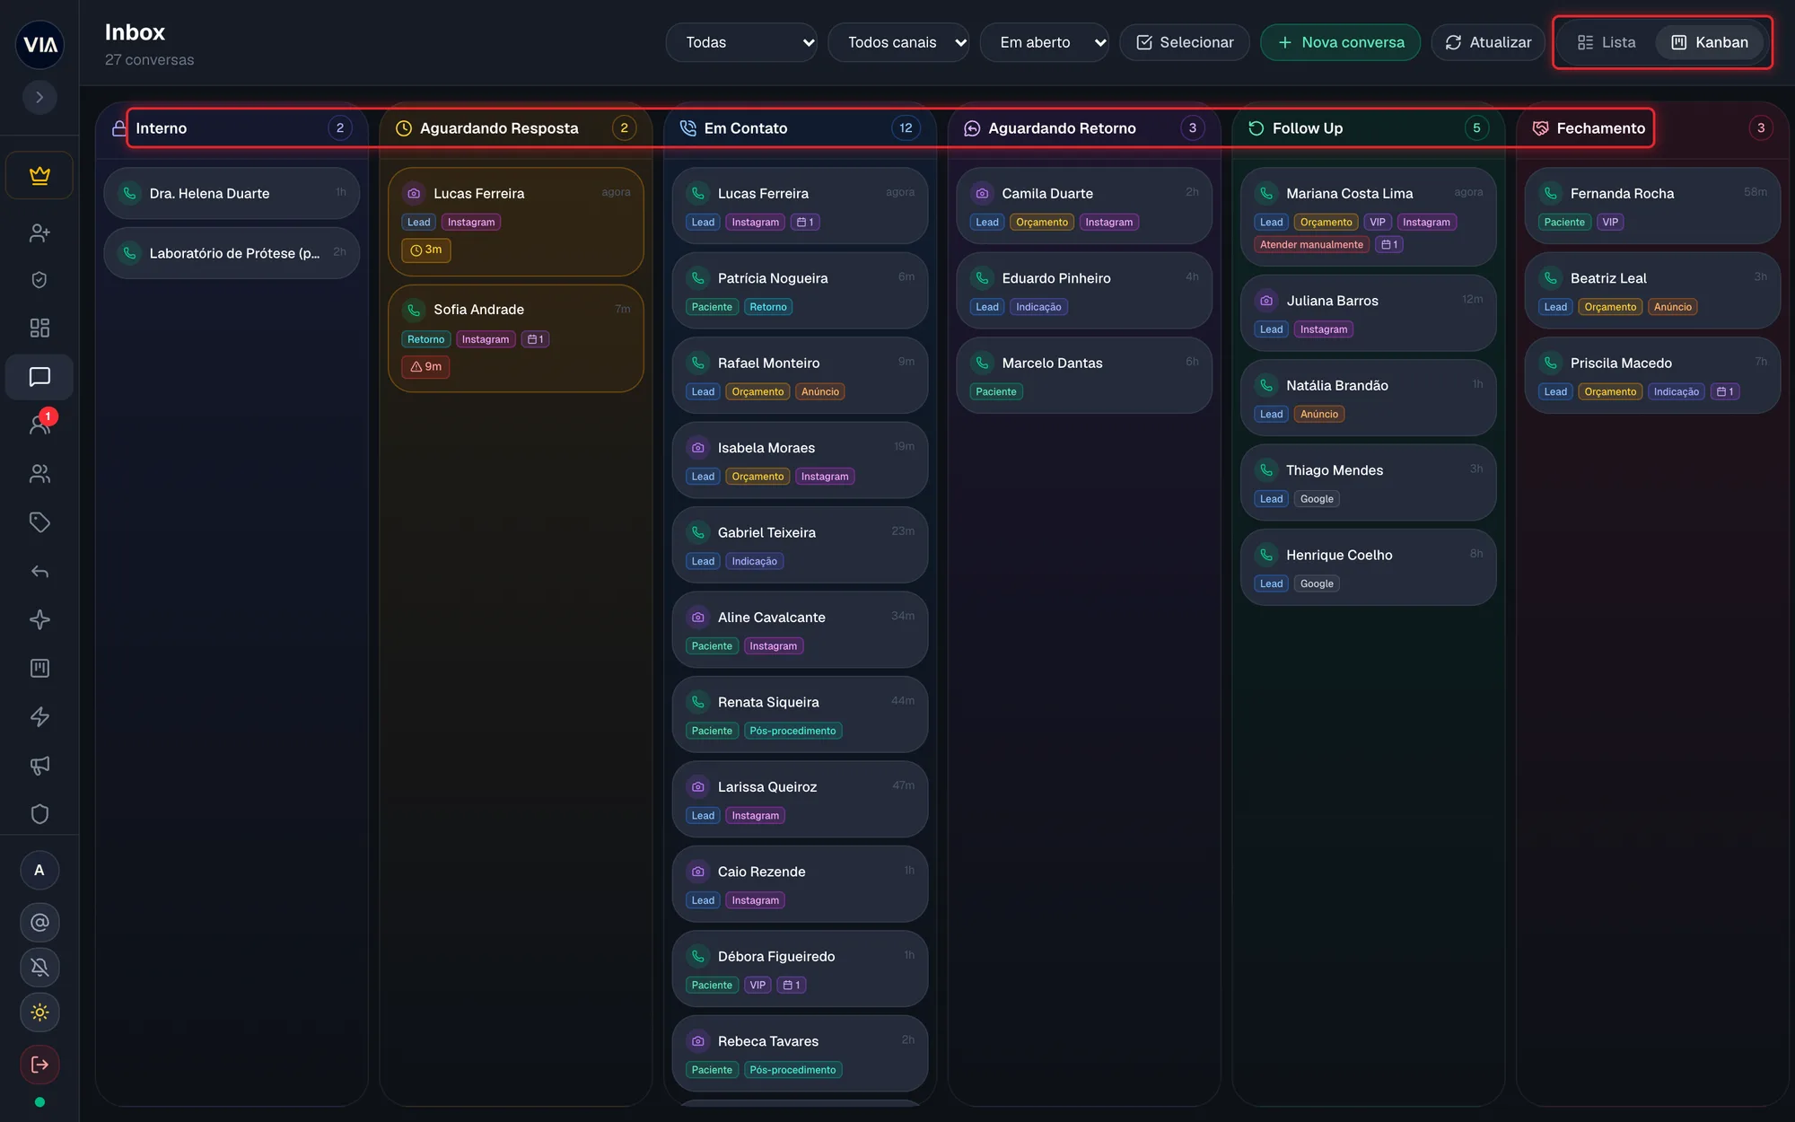This screenshot has height=1122, width=1795.
Task: Open the people group sidebar icon
Action: coord(39,474)
